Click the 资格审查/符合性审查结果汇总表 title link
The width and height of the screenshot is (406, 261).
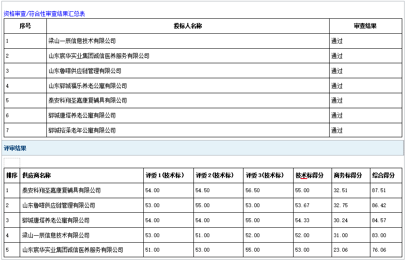tap(44, 14)
